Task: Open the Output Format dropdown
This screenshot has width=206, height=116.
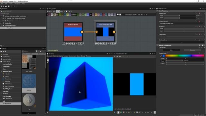Action: (182, 24)
